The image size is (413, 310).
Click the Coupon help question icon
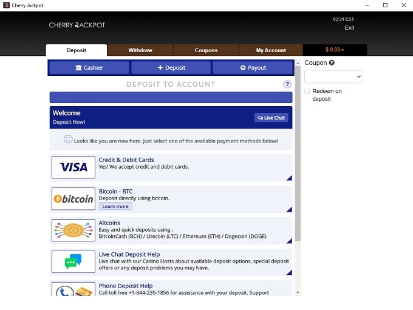[332, 62]
